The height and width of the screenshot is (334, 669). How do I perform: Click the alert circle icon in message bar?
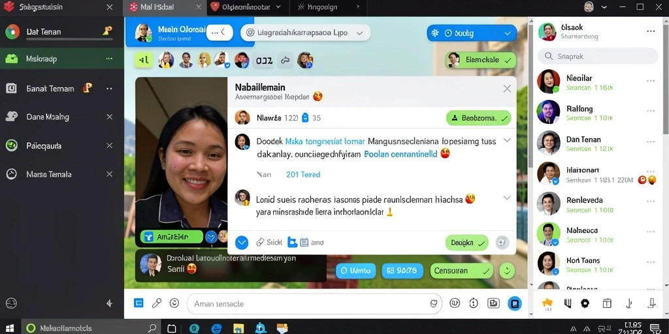474,303
